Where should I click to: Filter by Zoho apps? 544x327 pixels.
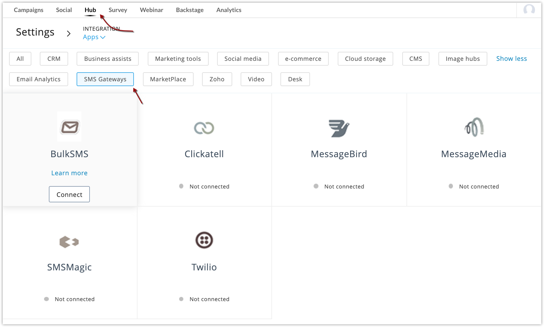(x=217, y=79)
